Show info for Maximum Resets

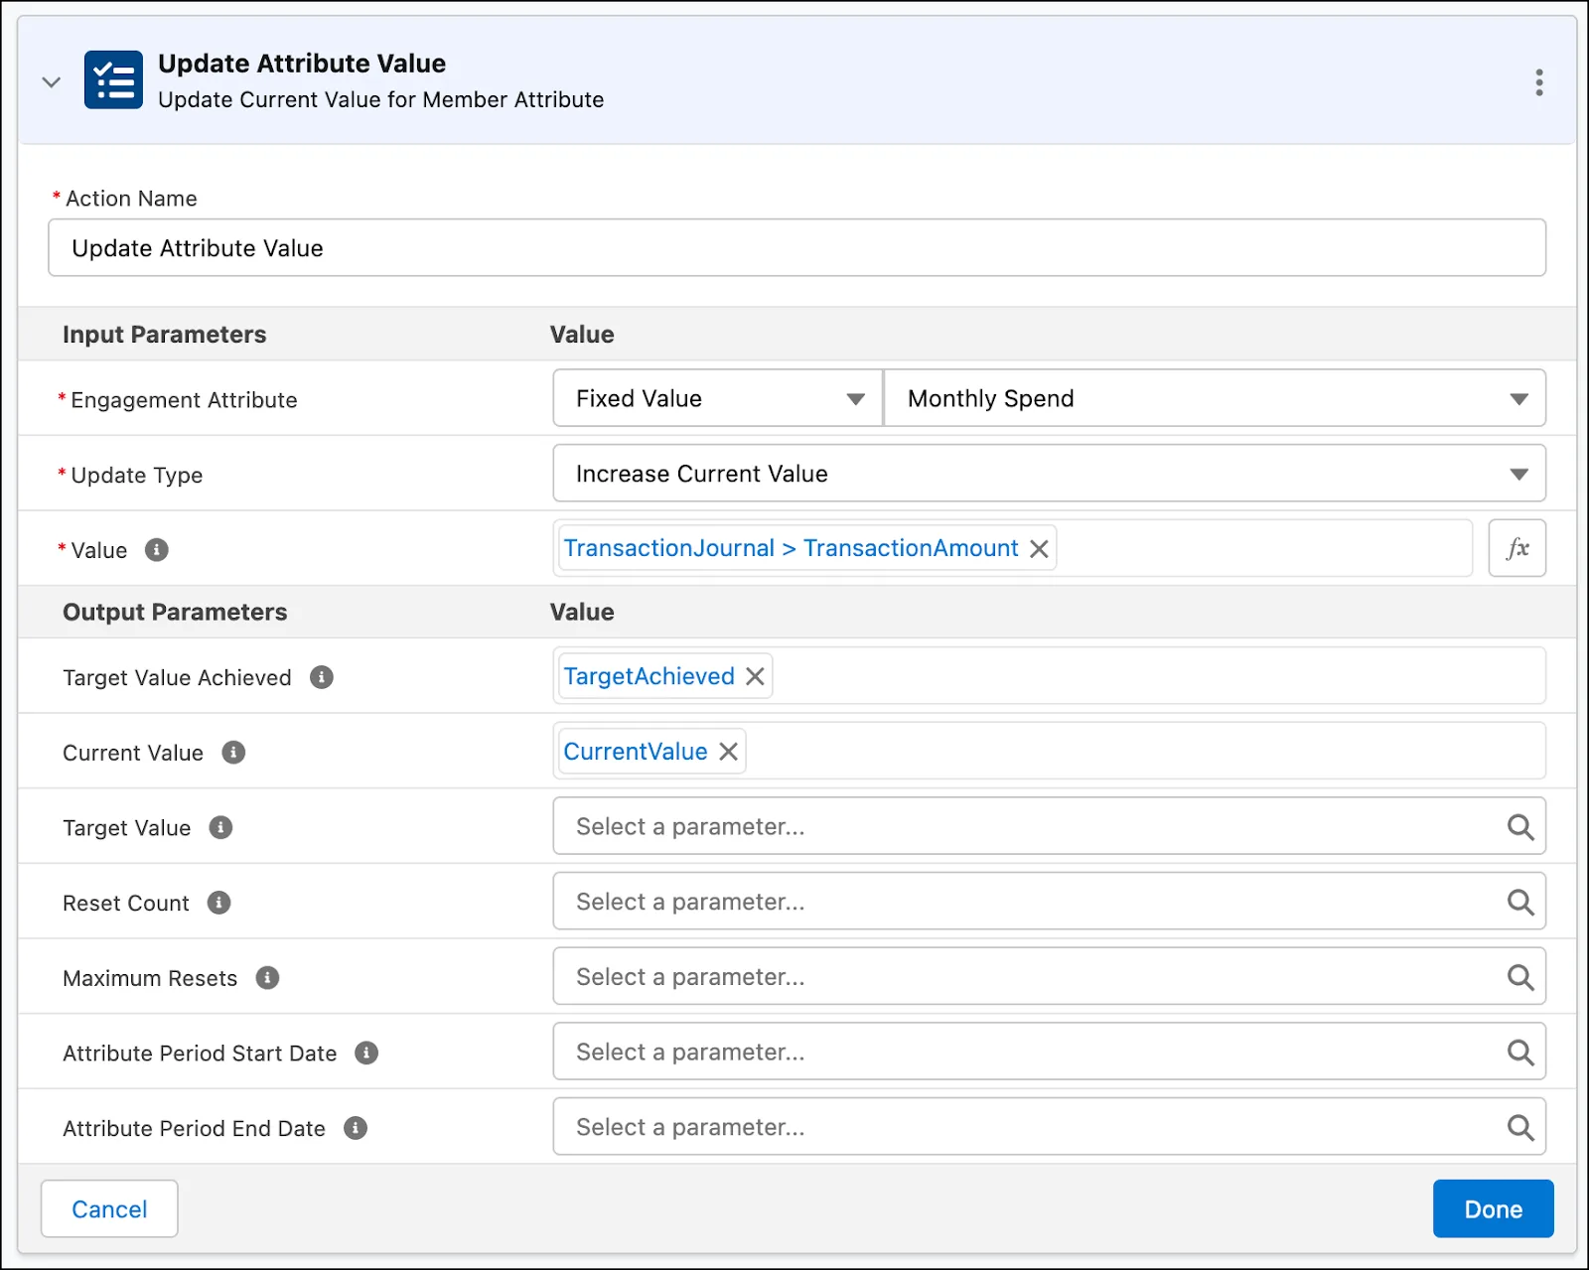(267, 978)
